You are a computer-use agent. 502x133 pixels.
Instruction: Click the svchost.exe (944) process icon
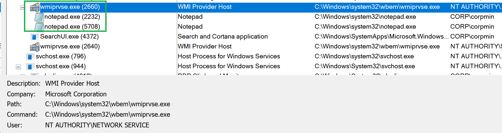[x=30, y=66]
